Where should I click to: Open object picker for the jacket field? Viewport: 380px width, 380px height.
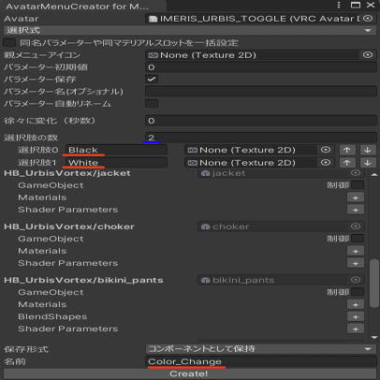click(x=356, y=173)
